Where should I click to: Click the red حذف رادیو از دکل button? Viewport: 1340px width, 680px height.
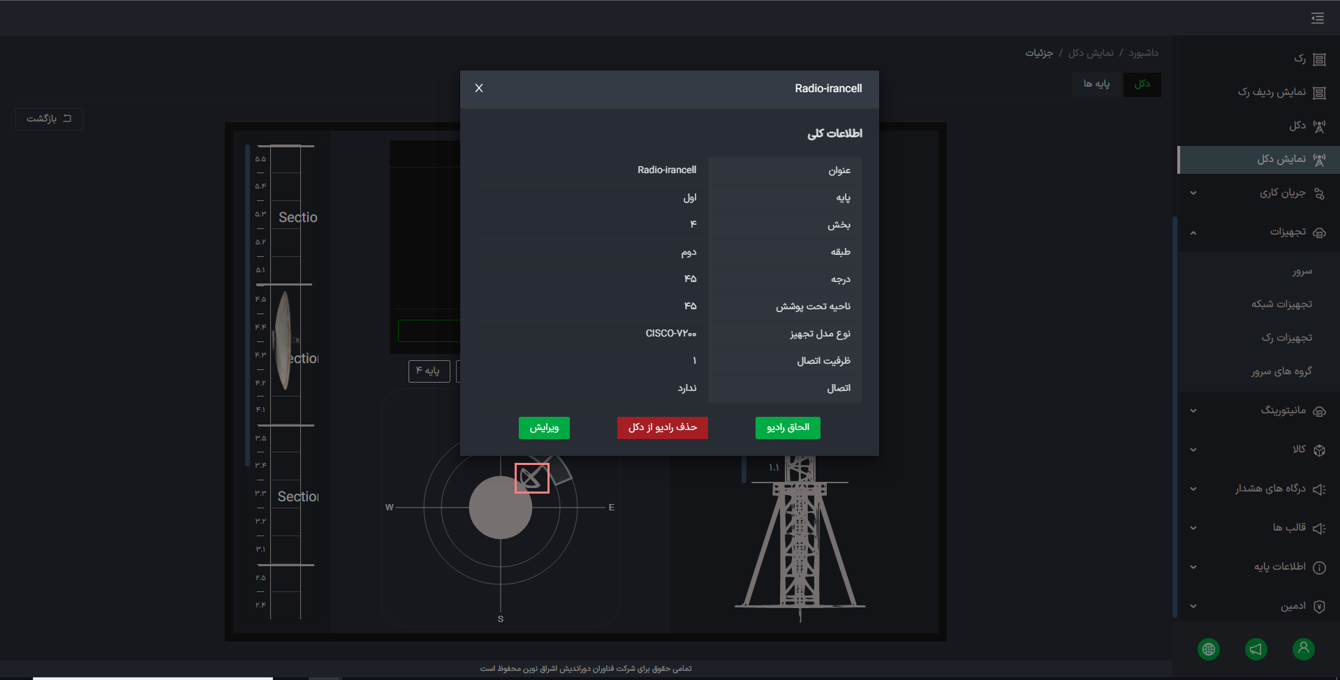click(663, 428)
